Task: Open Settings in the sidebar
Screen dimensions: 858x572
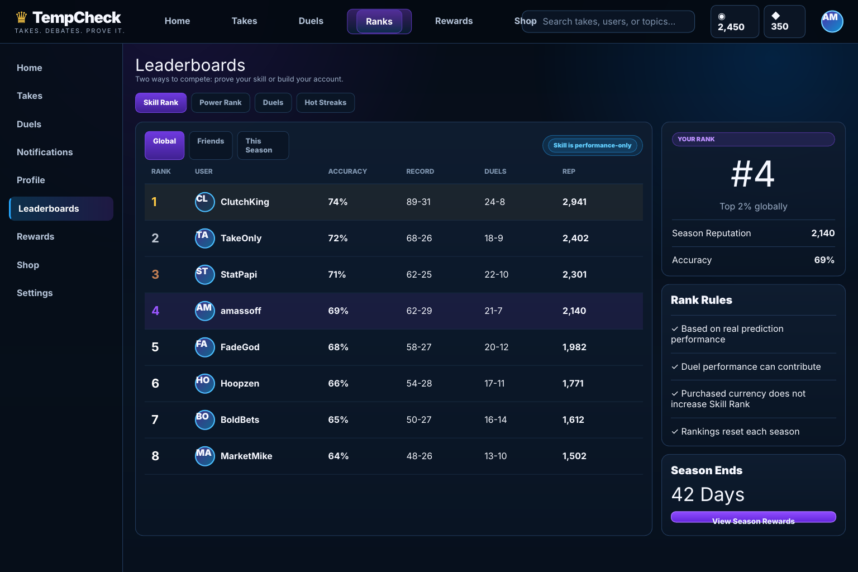Action: pos(61,293)
